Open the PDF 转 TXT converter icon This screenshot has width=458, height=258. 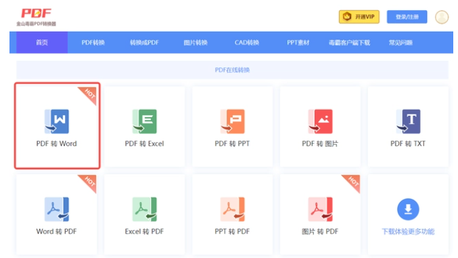409,121
